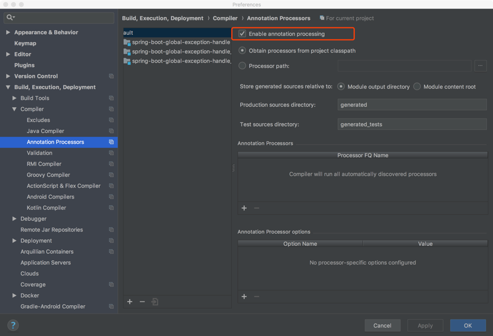Click the help question mark icon

click(13, 325)
